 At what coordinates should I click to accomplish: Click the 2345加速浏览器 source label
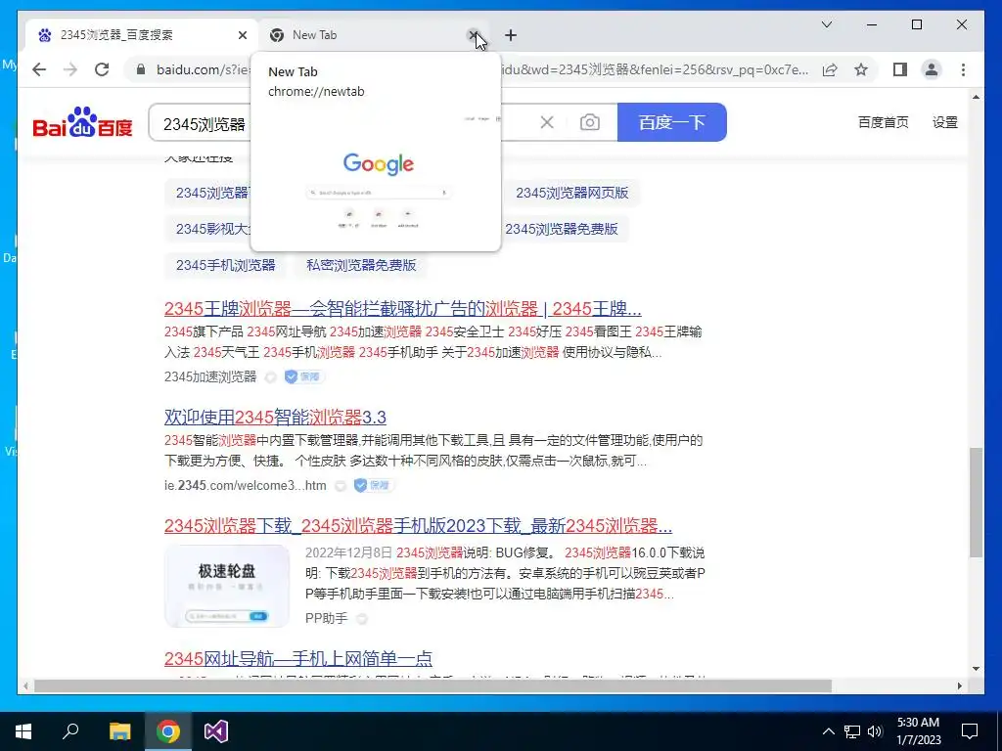coord(210,376)
